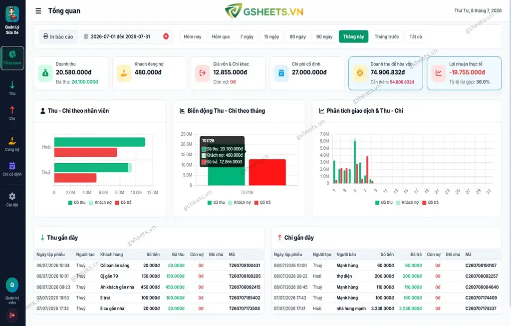Select the Tháng này filter
The image size is (511, 326).
(354, 36)
